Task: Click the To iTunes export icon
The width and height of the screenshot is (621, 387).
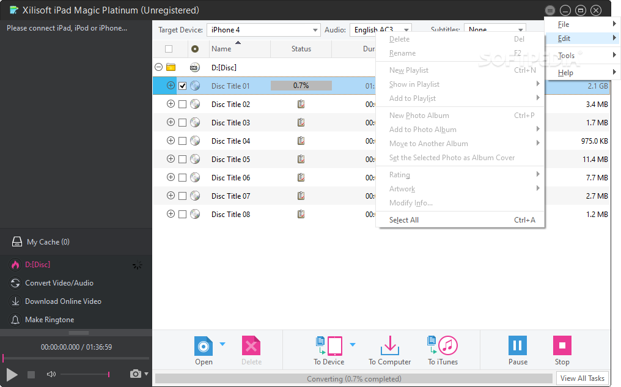Action: pyautogui.click(x=443, y=346)
